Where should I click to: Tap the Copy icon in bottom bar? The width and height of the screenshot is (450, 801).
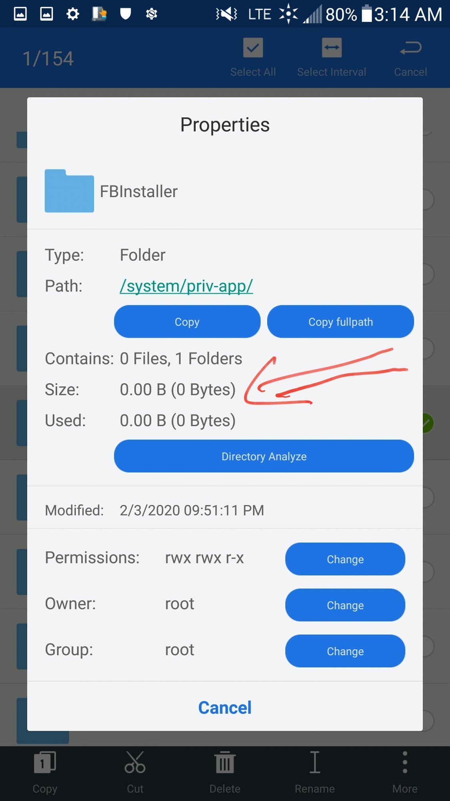(x=45, y=762)
